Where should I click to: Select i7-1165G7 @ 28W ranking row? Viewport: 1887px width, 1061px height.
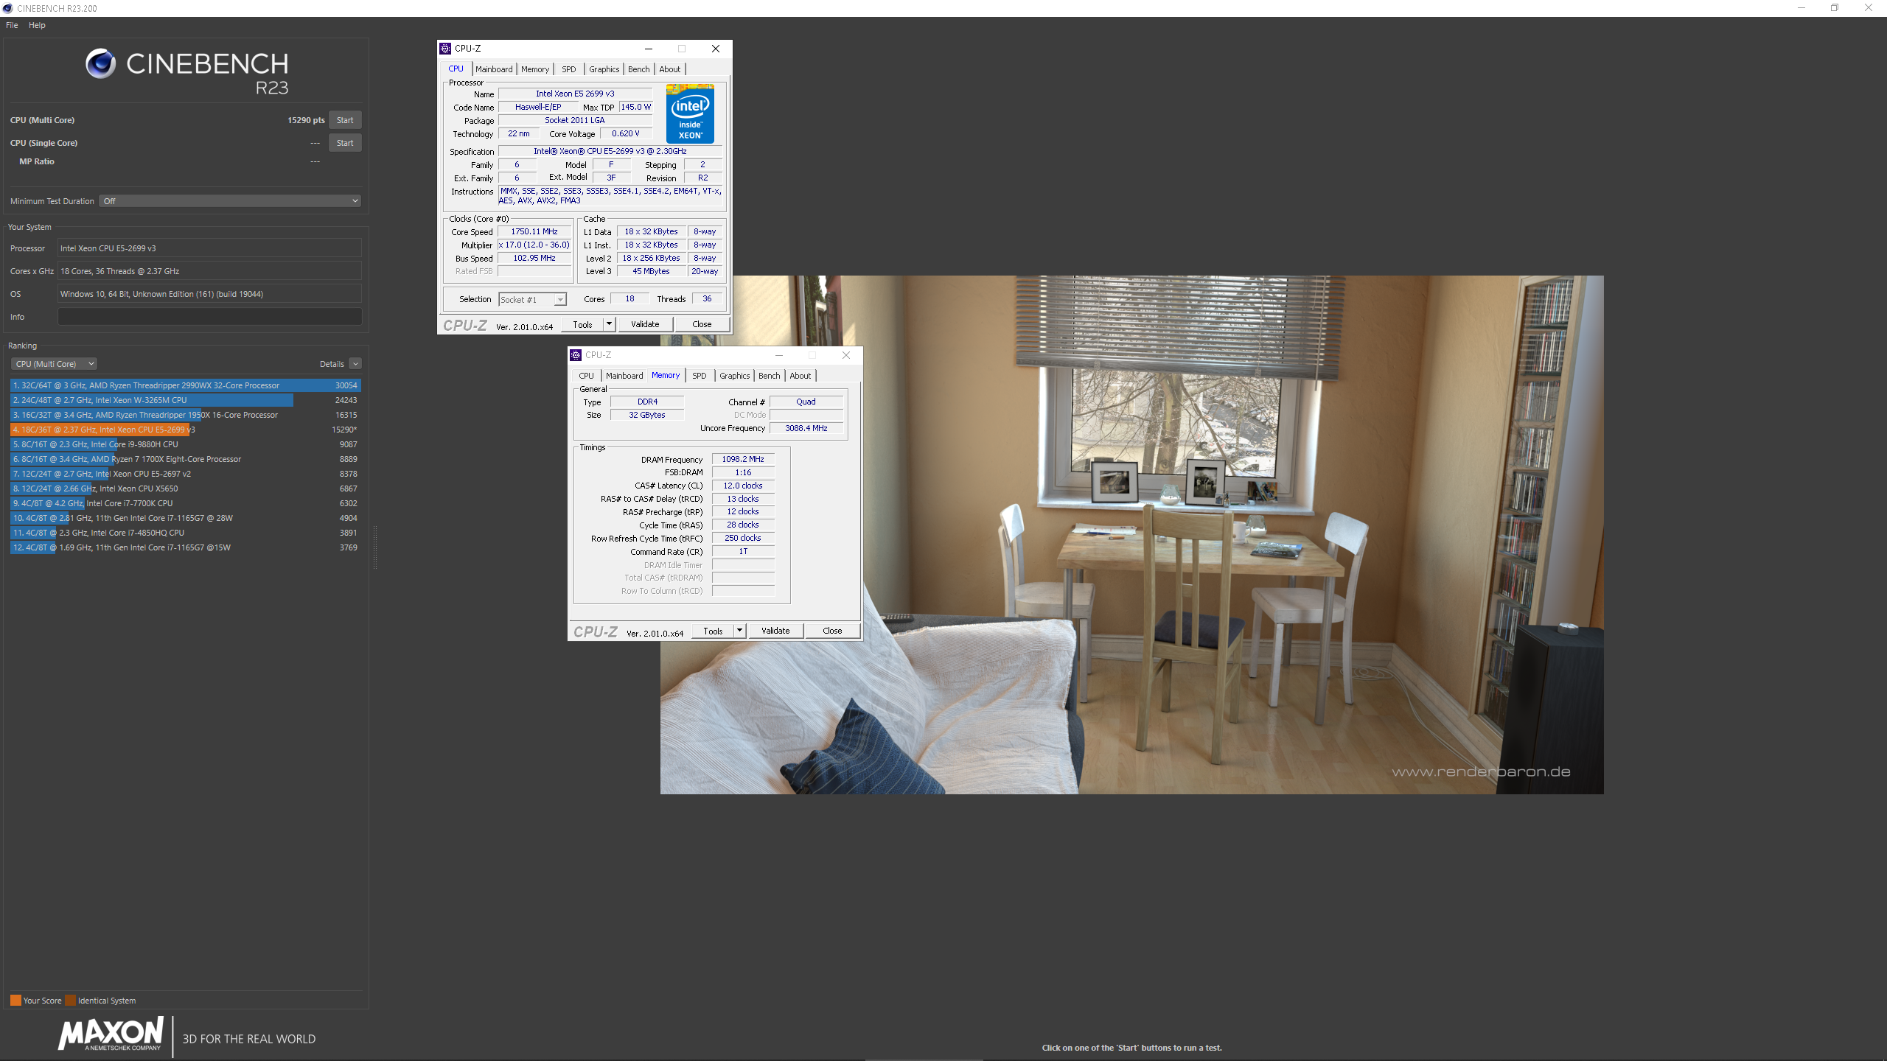tap(185, 518)
